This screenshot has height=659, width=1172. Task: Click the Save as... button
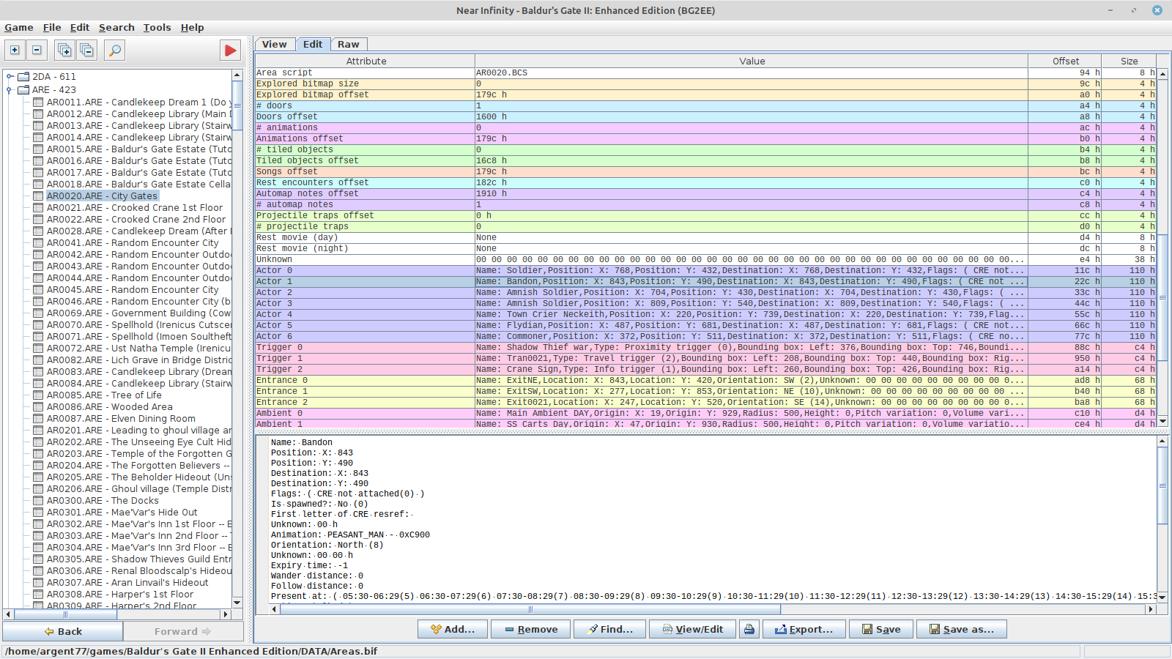tap(961, 629)
